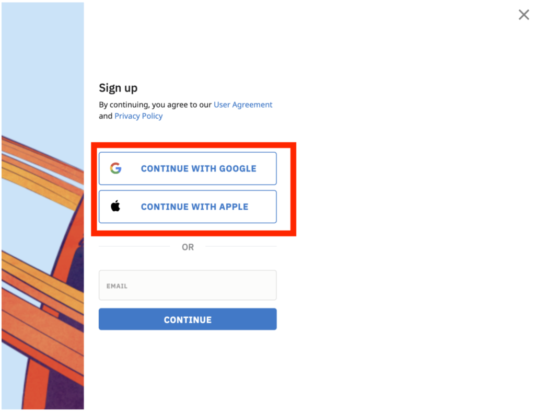Click the "Sign up" heading
The image size is (535, 411).
tap(118, 88)
